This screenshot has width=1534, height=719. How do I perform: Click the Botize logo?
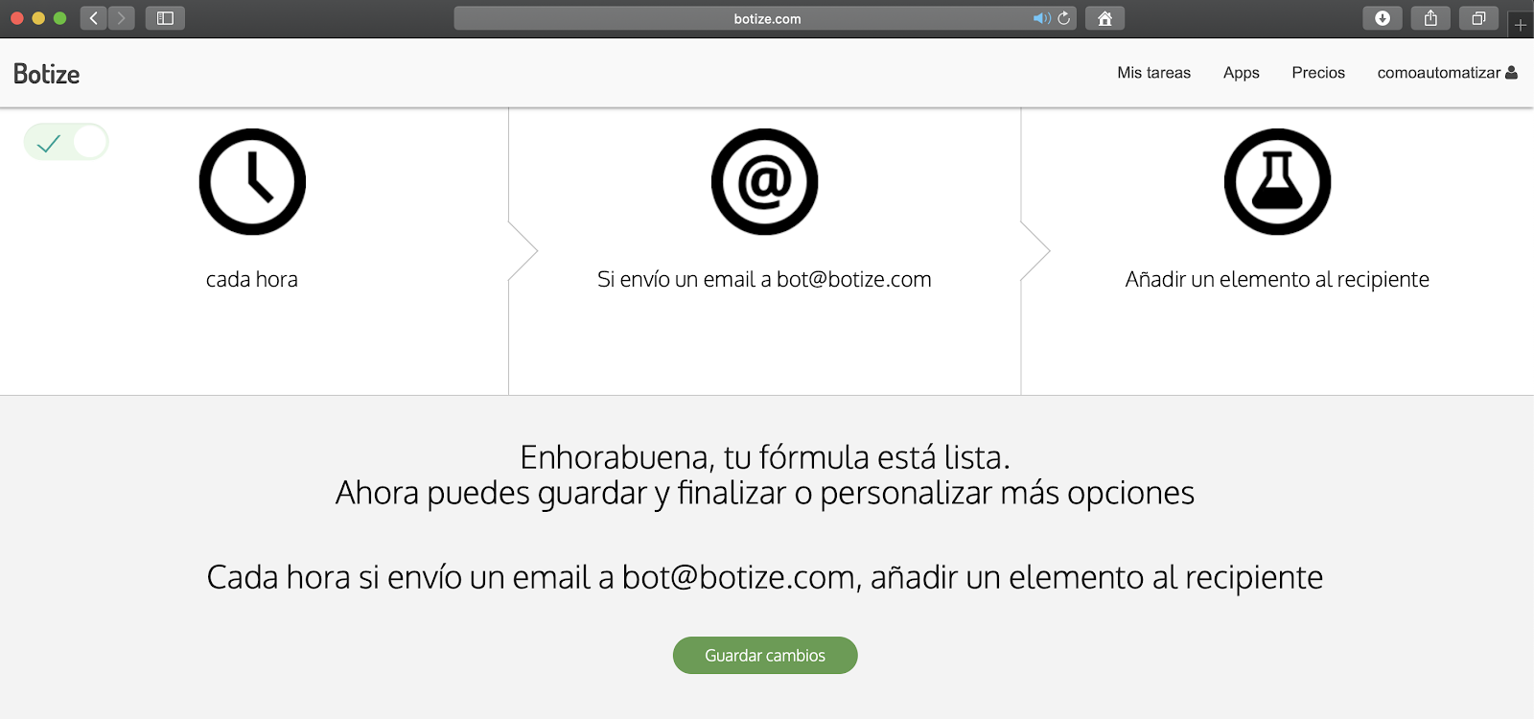pyautogui.click(x=46, y=74)
